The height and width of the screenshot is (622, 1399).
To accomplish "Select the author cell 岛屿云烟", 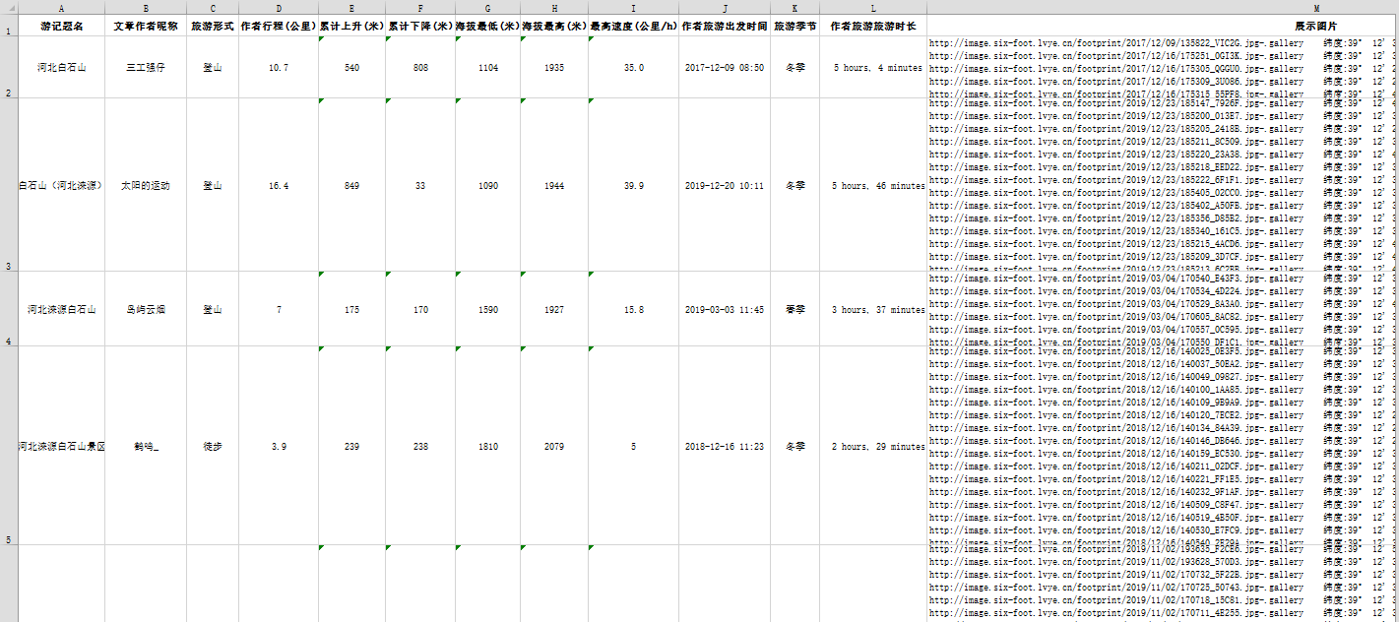I will [146, 309].
